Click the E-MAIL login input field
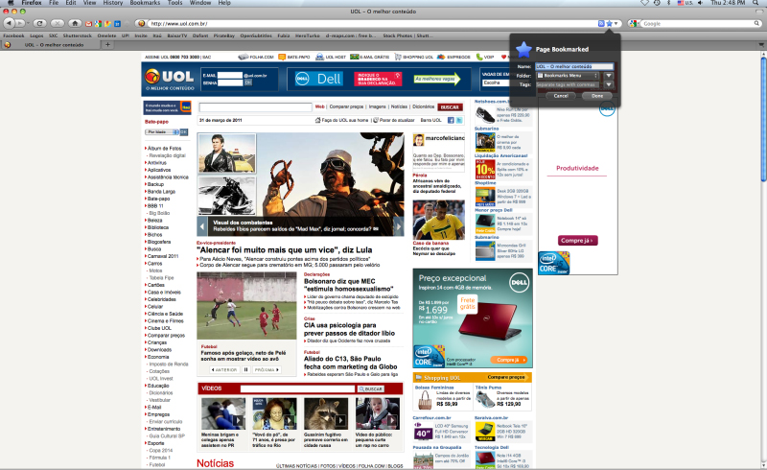The width and height of the screenshot is (767, 470). [x=230, y=76]
